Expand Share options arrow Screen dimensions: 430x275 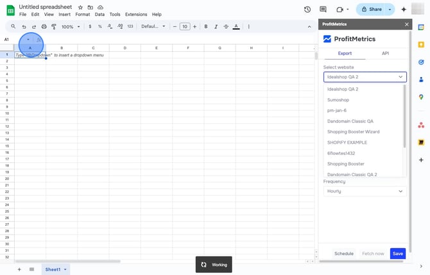[390, 10]
